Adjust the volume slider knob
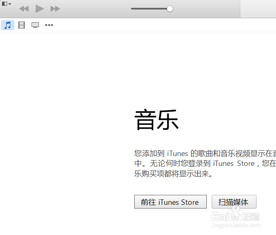The image size is (276, 235). 170,9
